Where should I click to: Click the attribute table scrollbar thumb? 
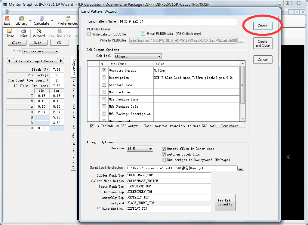click(243, 85)
